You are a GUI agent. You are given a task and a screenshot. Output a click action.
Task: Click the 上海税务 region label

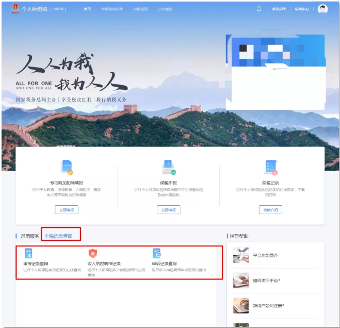point(58,9)
